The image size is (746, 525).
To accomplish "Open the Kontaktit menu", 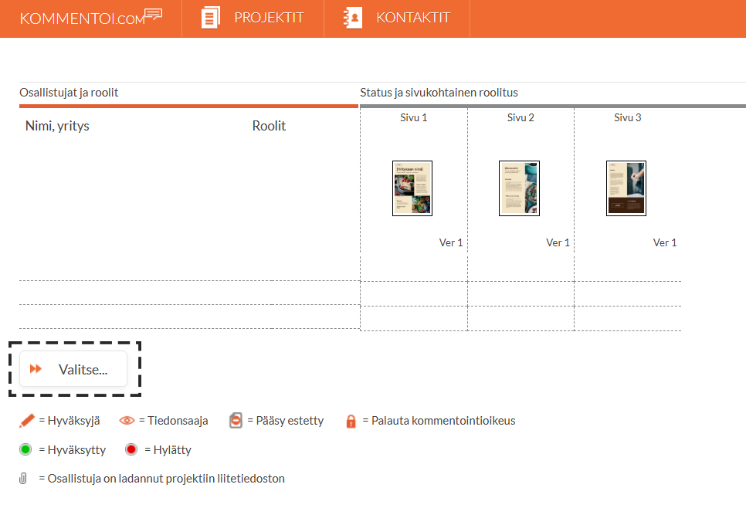I will (x=397, y=18).
